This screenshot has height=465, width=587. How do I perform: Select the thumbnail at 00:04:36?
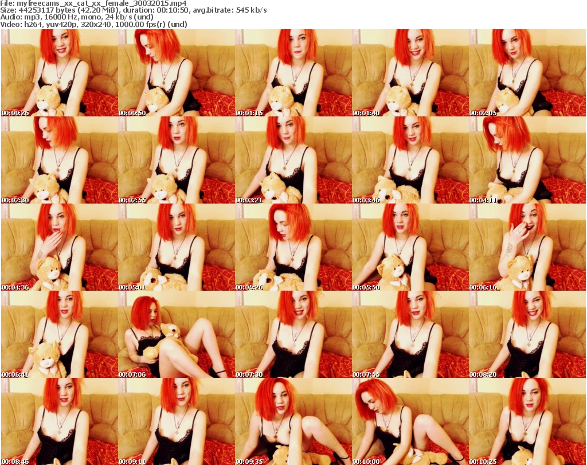click(x=60, y=247)
